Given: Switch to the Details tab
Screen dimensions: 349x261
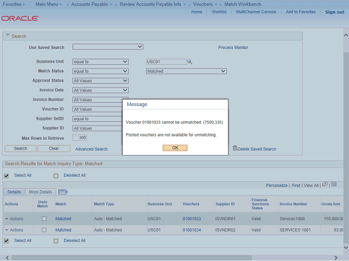Looking at the screenshot, I should [14, 192].
